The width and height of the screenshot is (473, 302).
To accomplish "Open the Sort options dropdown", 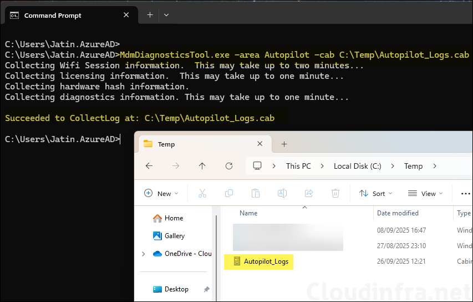I will point(375,193).
